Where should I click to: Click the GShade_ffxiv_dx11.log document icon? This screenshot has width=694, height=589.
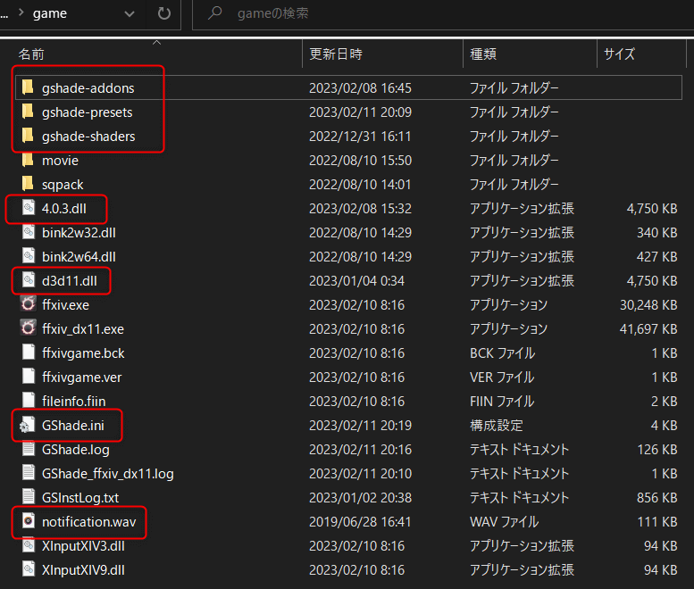29,473
